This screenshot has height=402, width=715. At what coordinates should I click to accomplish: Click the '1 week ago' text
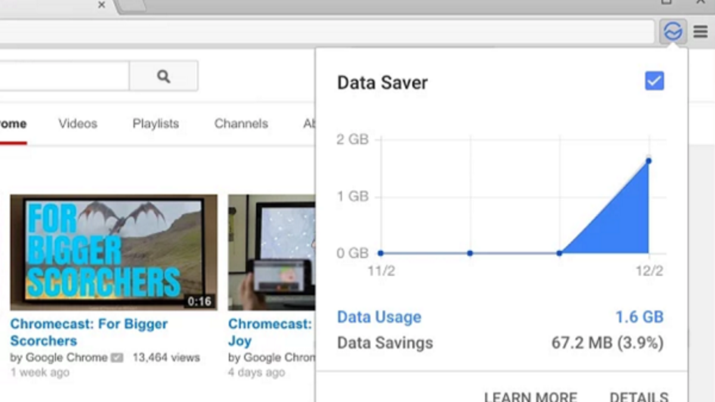coord(39,372)
